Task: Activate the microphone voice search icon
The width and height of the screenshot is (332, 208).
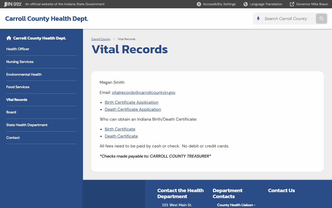Action: [258, 19]
